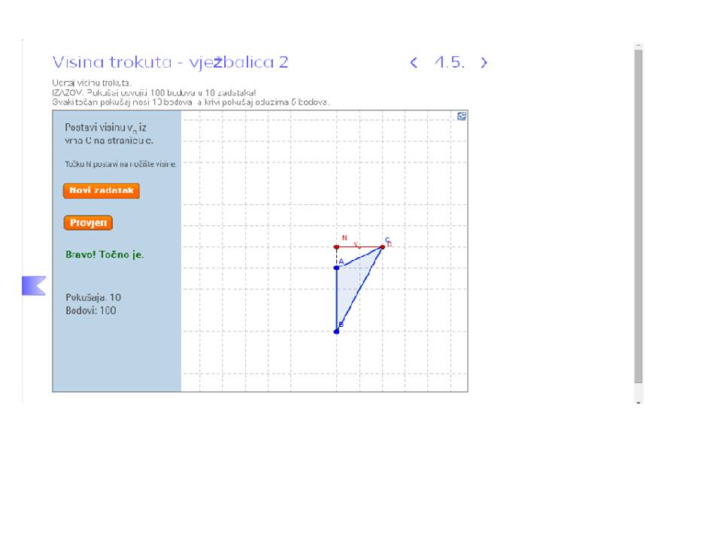Click inside the shaded blue triangle
Viewport: 722px width, 541px height.
[x=349, y=284]
